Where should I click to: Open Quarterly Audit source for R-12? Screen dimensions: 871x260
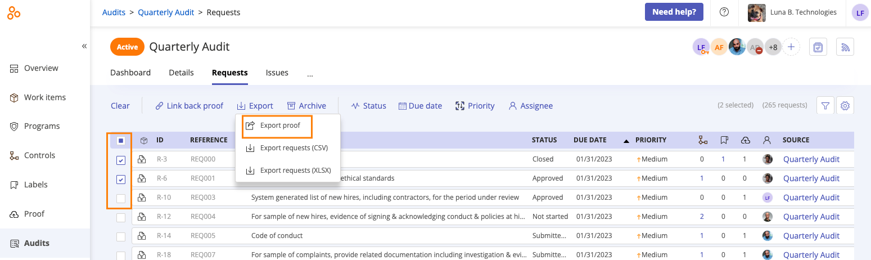(811, 217)
